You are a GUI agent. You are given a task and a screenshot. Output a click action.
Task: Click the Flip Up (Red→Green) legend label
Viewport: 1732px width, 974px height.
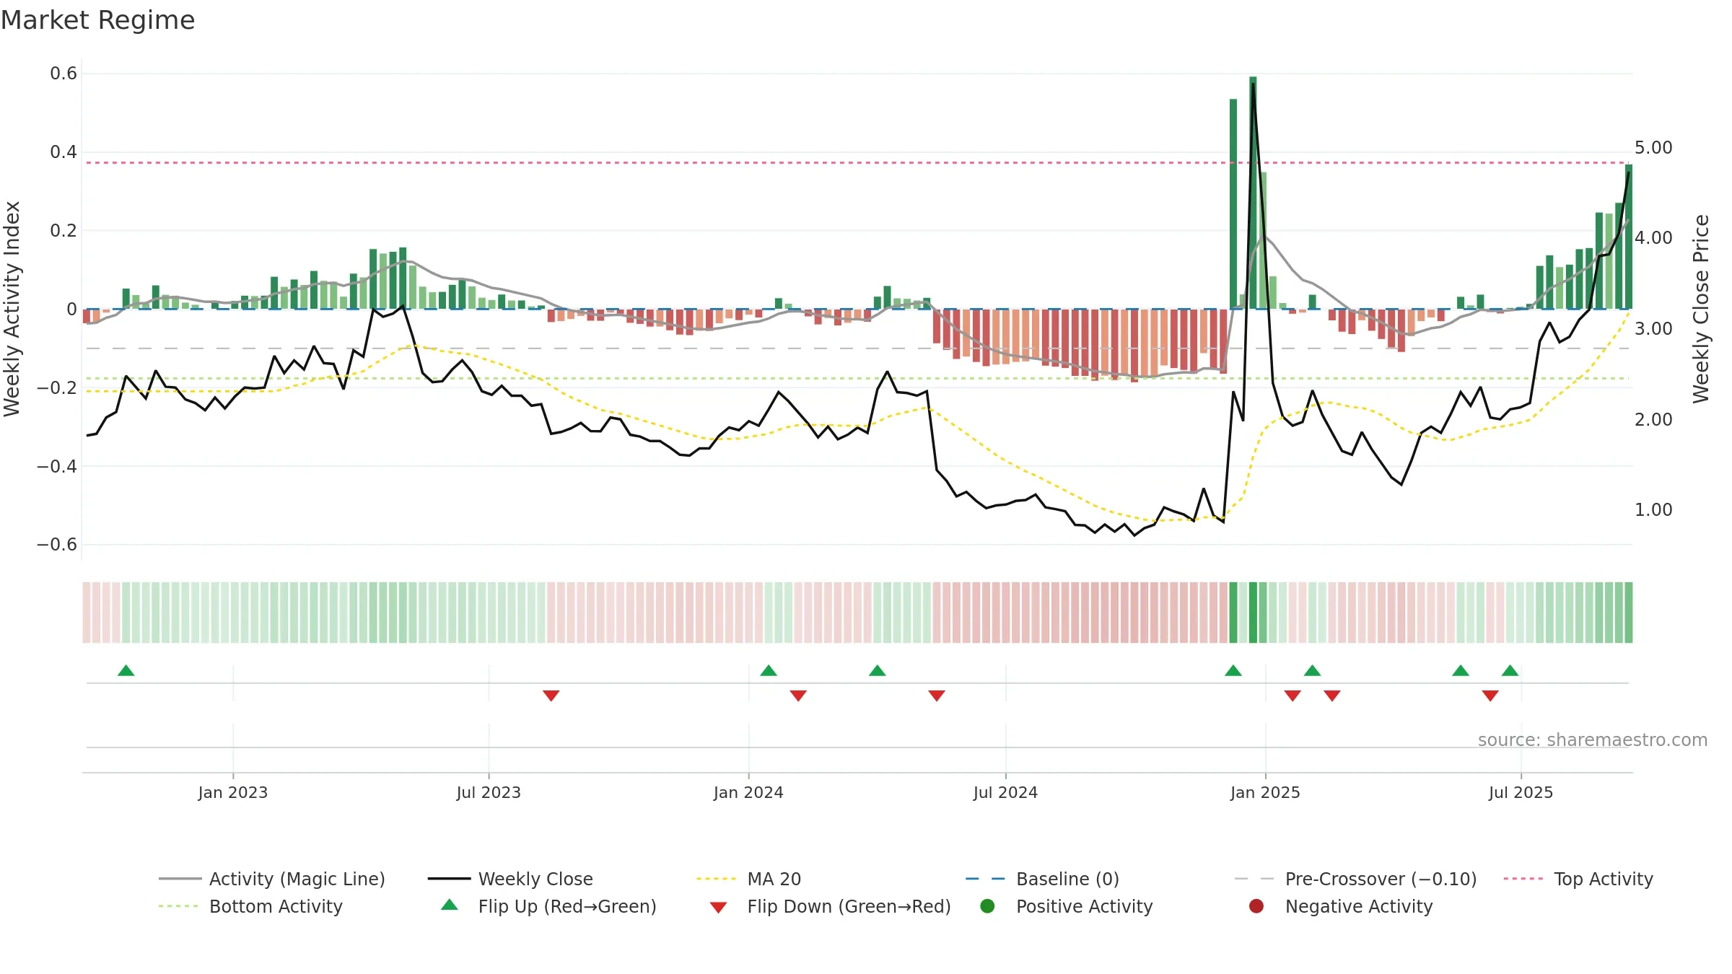(567, 906)
